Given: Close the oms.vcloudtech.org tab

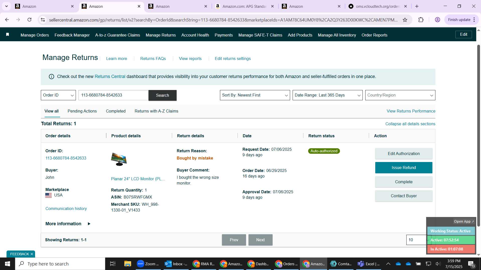Looking at the screenshot, I should (406, 6).
